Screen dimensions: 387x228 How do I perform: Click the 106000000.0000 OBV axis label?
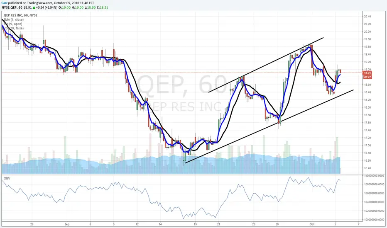(374, 193)
